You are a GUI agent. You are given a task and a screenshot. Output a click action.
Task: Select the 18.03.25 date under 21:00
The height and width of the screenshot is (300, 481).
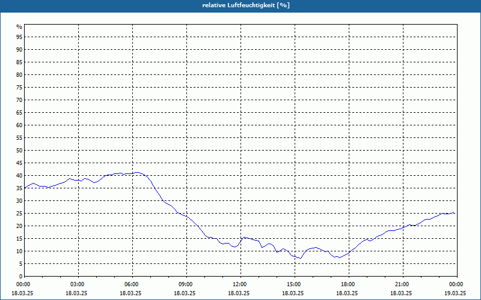401,293
